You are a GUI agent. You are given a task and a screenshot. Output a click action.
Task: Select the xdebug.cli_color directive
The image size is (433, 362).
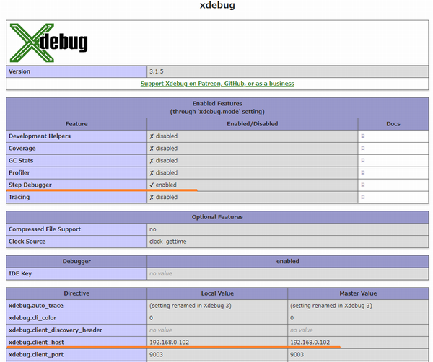pyautogui.click(x=32, y=318)
